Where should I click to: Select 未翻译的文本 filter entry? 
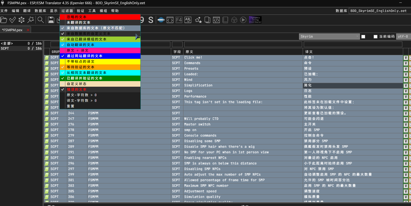tap(100, 23)
